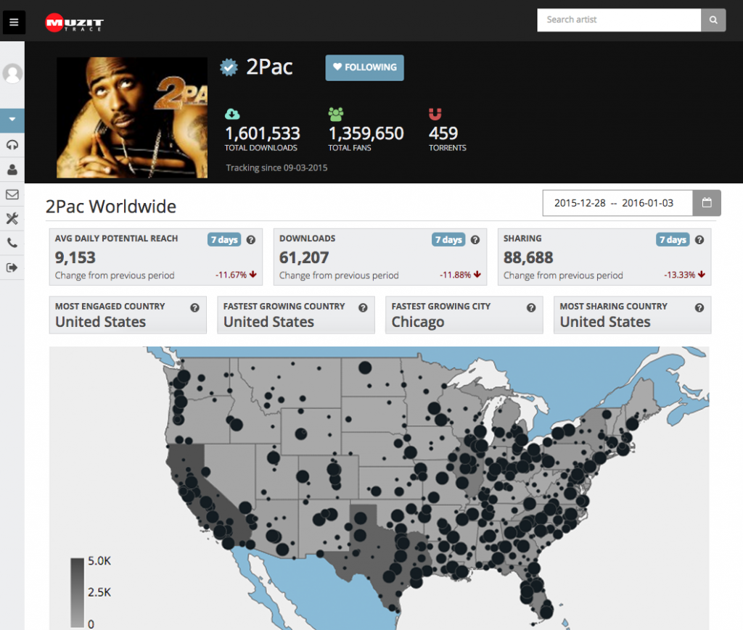Open the hamburger menu
This screenshot has width=743, height=630.
(x=14, y=22)
